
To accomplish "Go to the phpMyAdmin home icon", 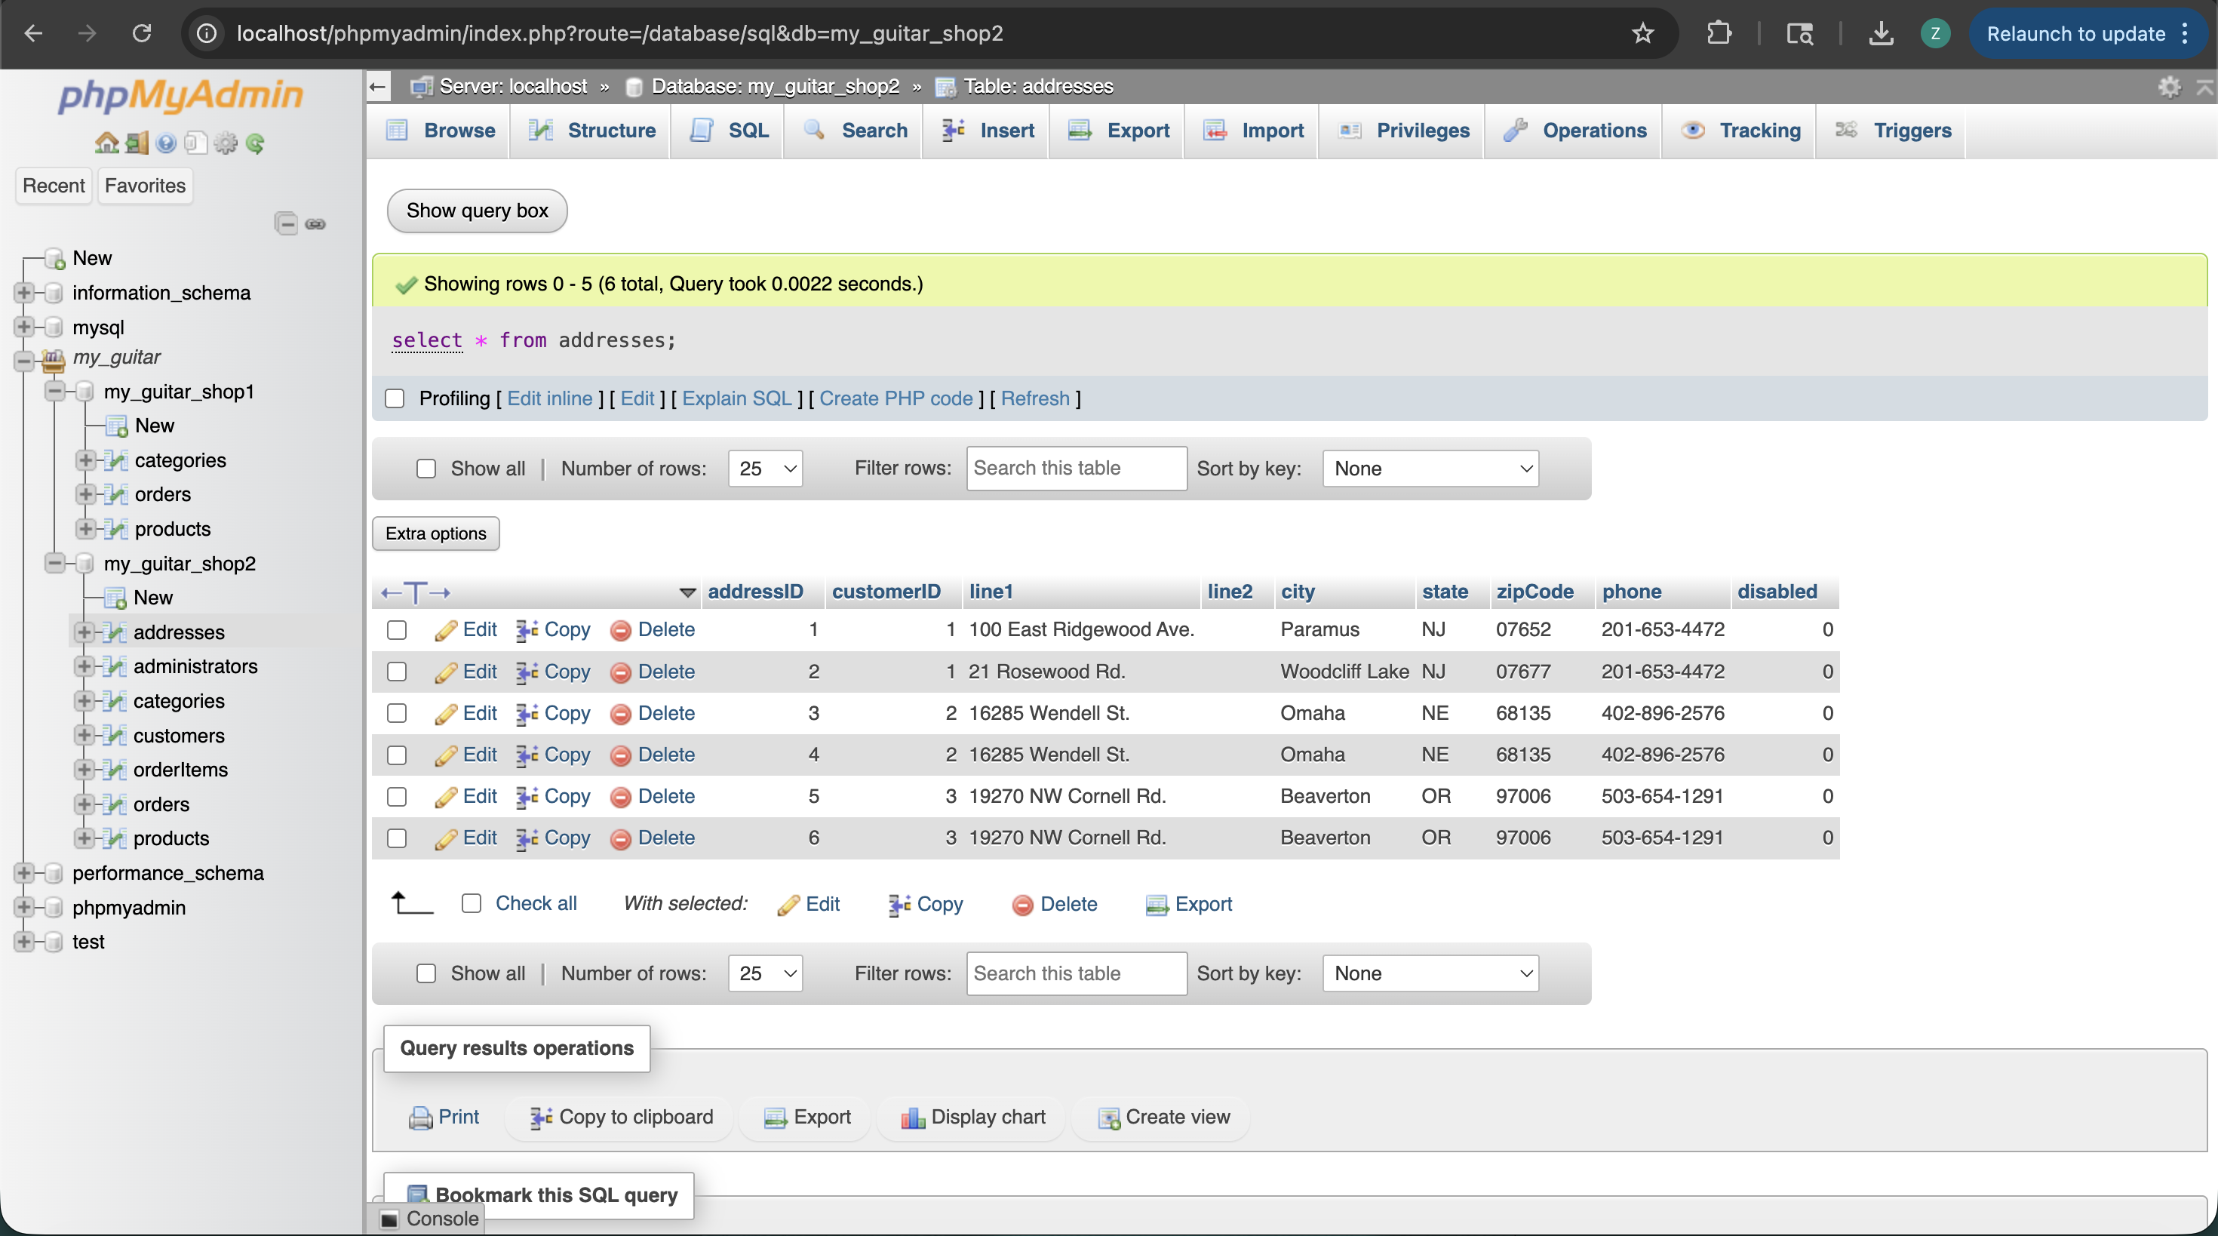I will (106, 142).
